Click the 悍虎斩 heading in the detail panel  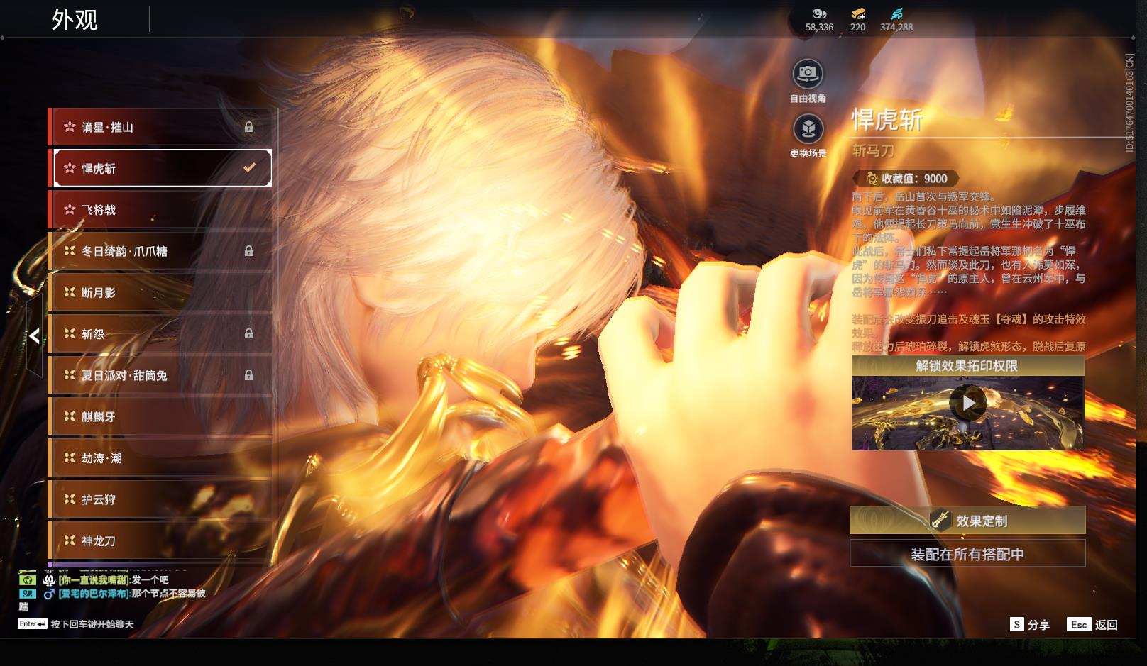(888, 120)
